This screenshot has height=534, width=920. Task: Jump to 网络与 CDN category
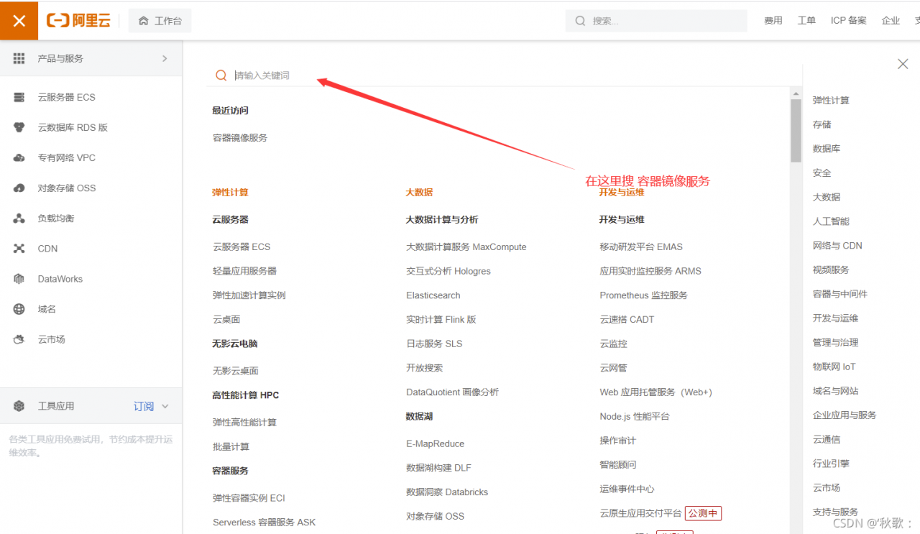click(837, 246)
